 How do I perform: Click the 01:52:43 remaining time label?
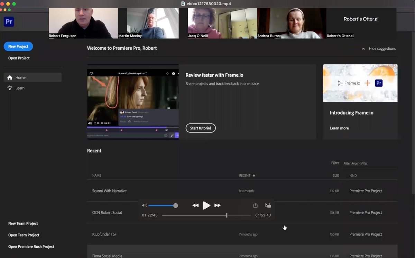tap(263, 215)
